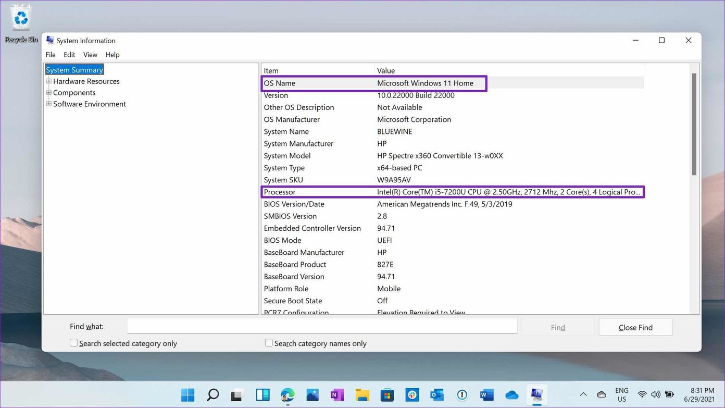
Task: Expand Hardware Resources tree node
Action: tap(49, 81)
